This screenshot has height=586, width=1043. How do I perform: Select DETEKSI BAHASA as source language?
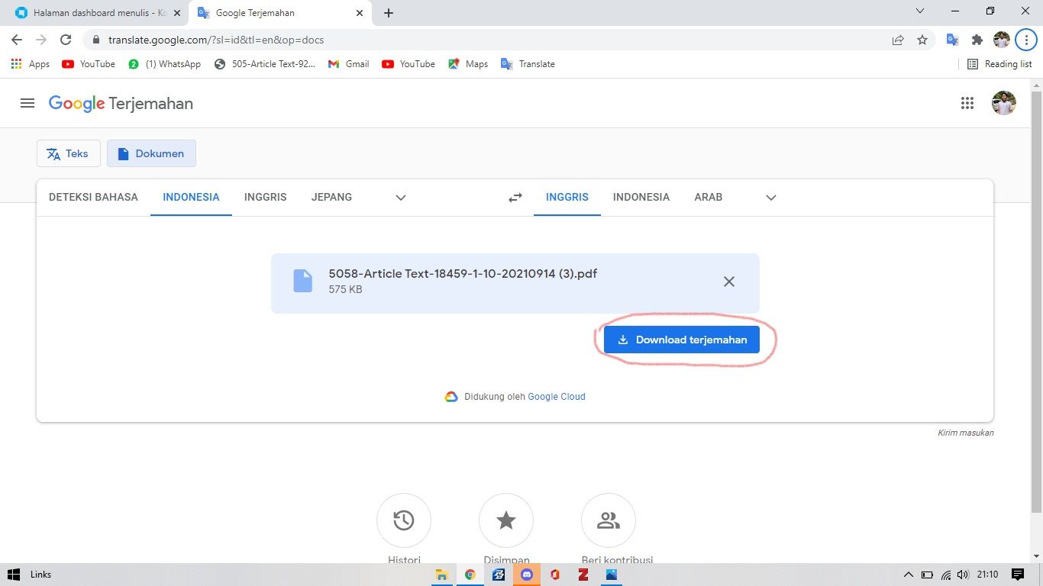(93, 197)
